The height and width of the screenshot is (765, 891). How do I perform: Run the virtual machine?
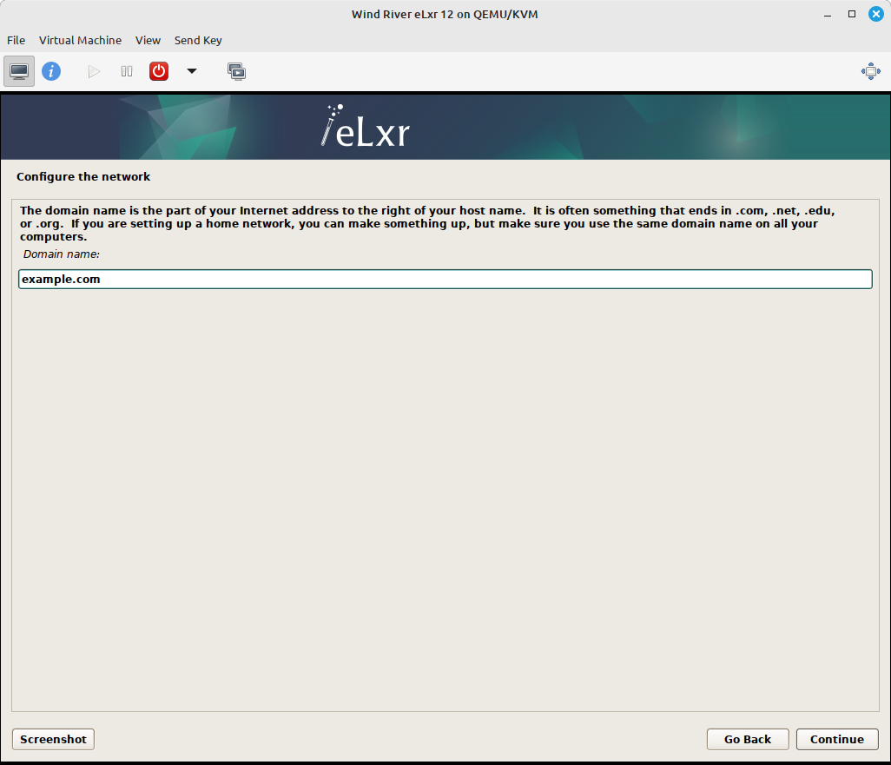pos(93,70)
